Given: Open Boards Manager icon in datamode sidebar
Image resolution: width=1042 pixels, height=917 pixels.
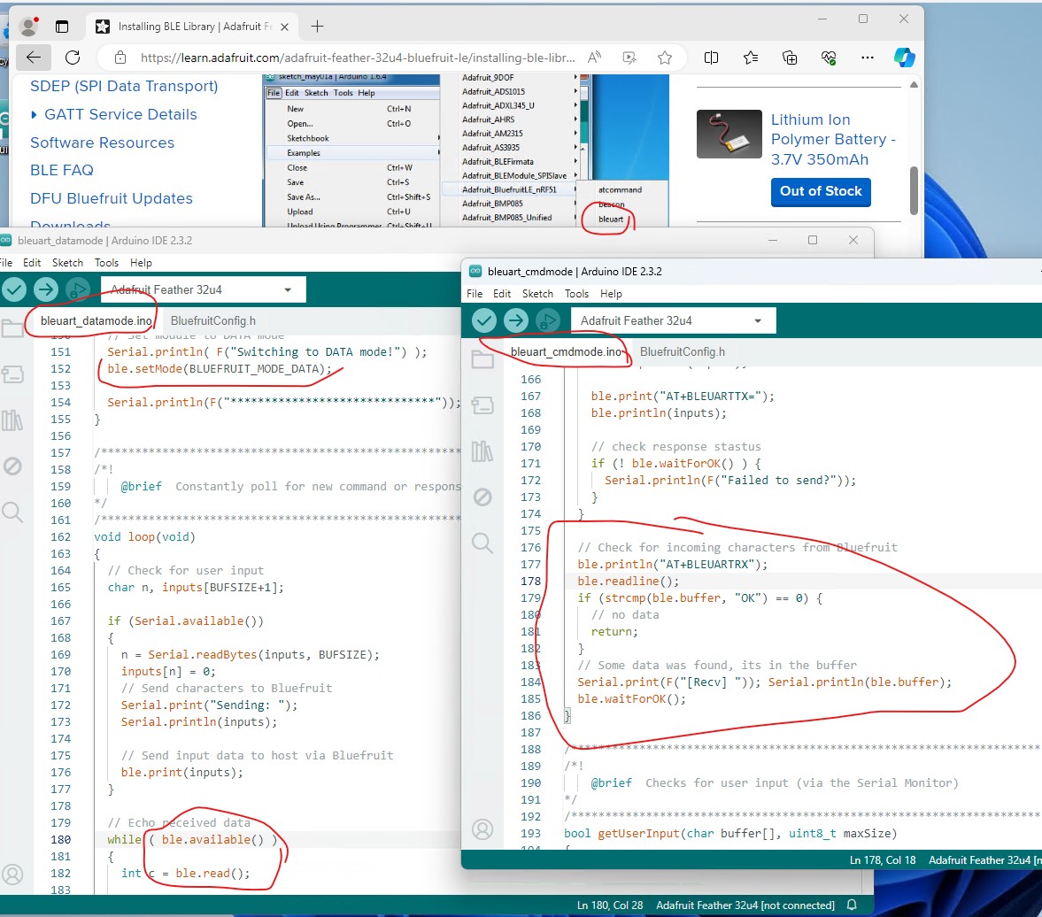Looking at the screenshot, I should pyautogui.click(x=12, y=374).
